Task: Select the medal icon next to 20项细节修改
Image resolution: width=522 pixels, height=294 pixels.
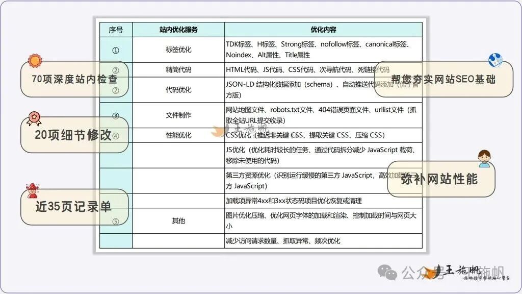Action: 34,116
